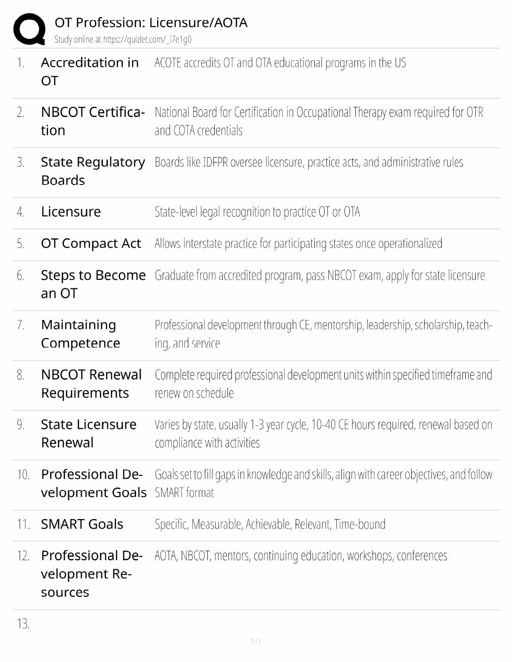The image size is (512, 662).
Task: Click the 'SMART Goals' term
Action: pyautogui.click(x=82, y=524)
